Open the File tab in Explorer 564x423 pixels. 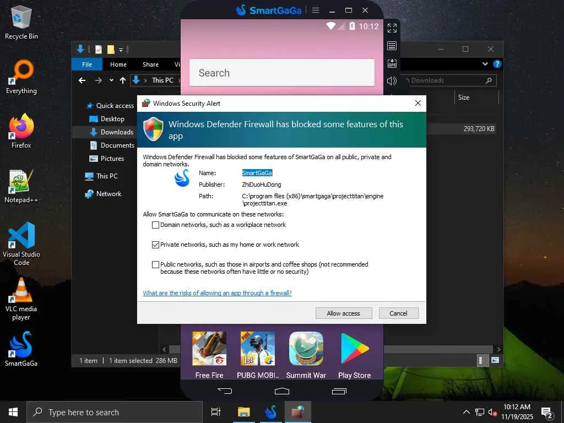point(87,64)
